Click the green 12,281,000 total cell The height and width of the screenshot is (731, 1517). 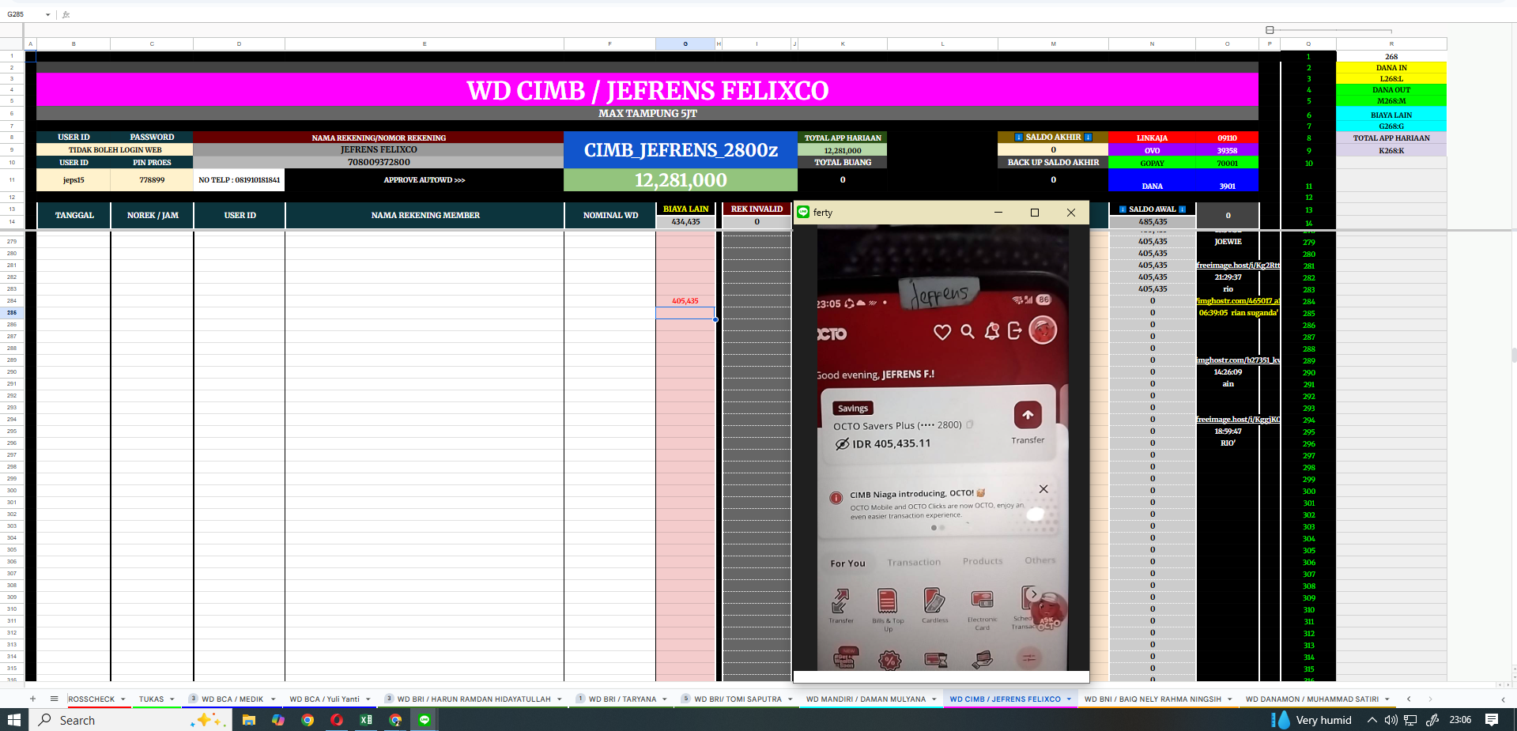[681, 180]
